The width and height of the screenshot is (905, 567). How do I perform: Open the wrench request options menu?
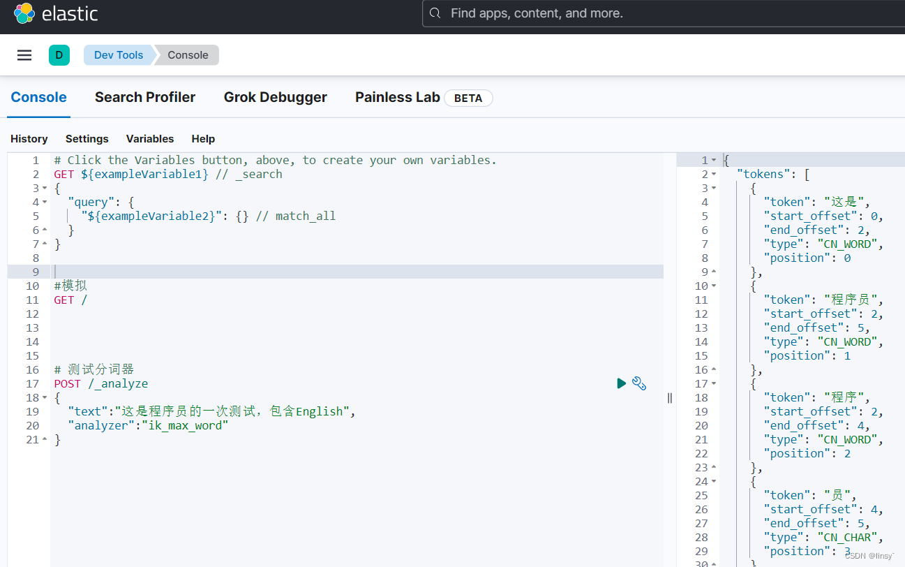[x=639, y=383]
